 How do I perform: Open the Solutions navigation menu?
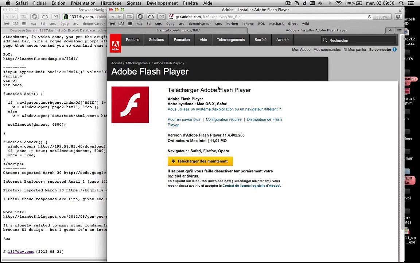coord(156,40)
